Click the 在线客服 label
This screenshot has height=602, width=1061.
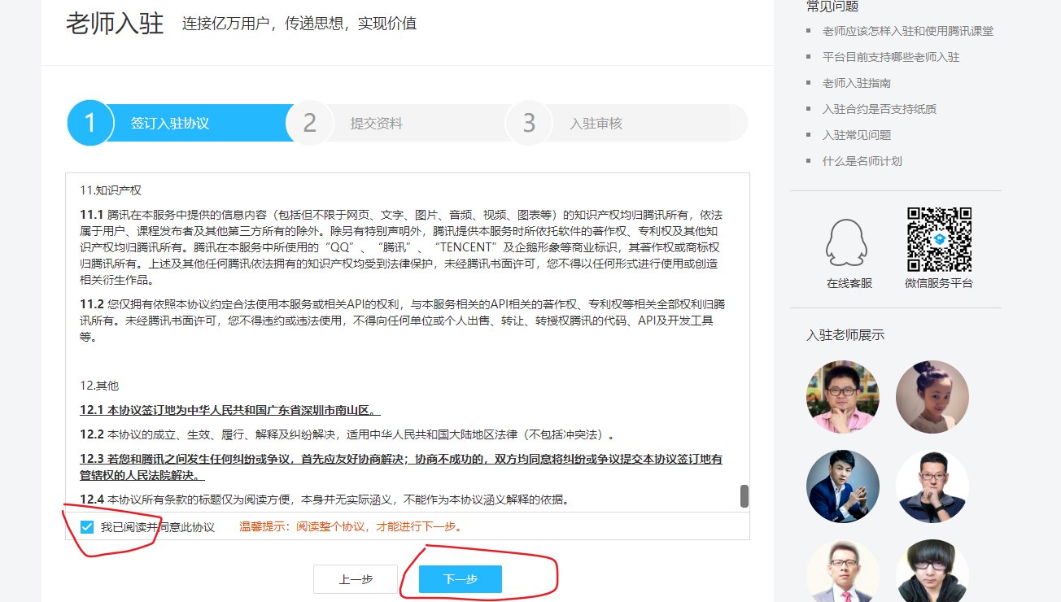(x=849, y=283)
